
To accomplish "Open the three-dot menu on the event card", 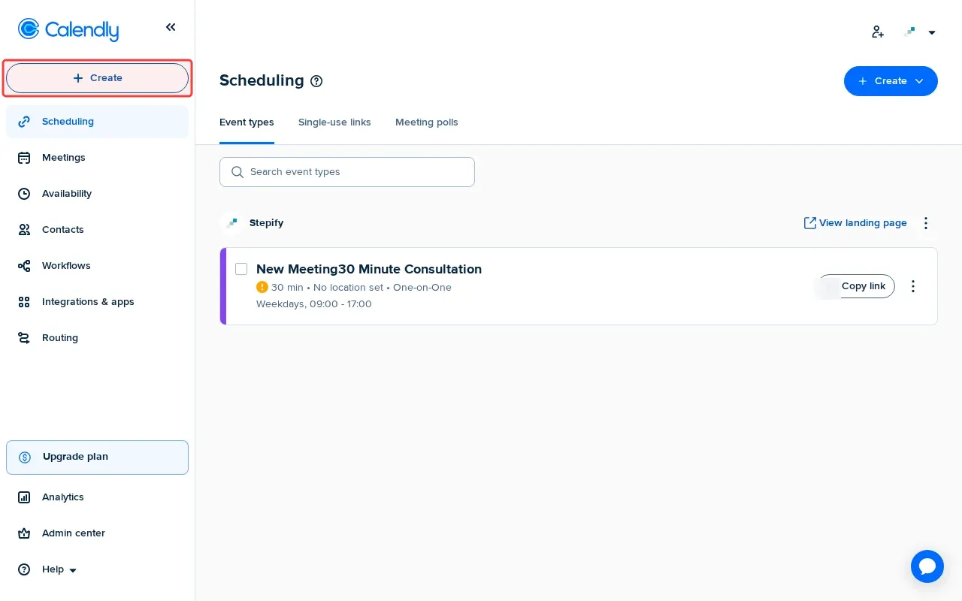I will click(913, 286).
